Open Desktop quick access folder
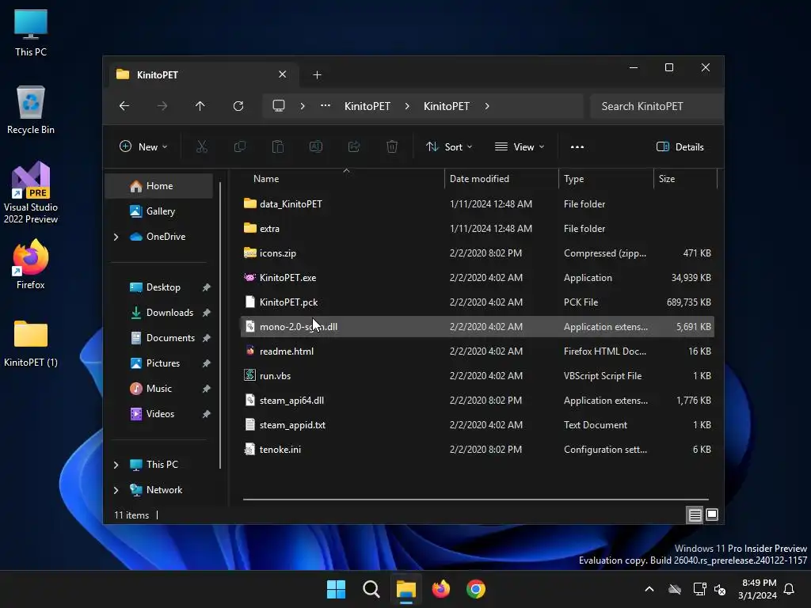 coord(163,287)
